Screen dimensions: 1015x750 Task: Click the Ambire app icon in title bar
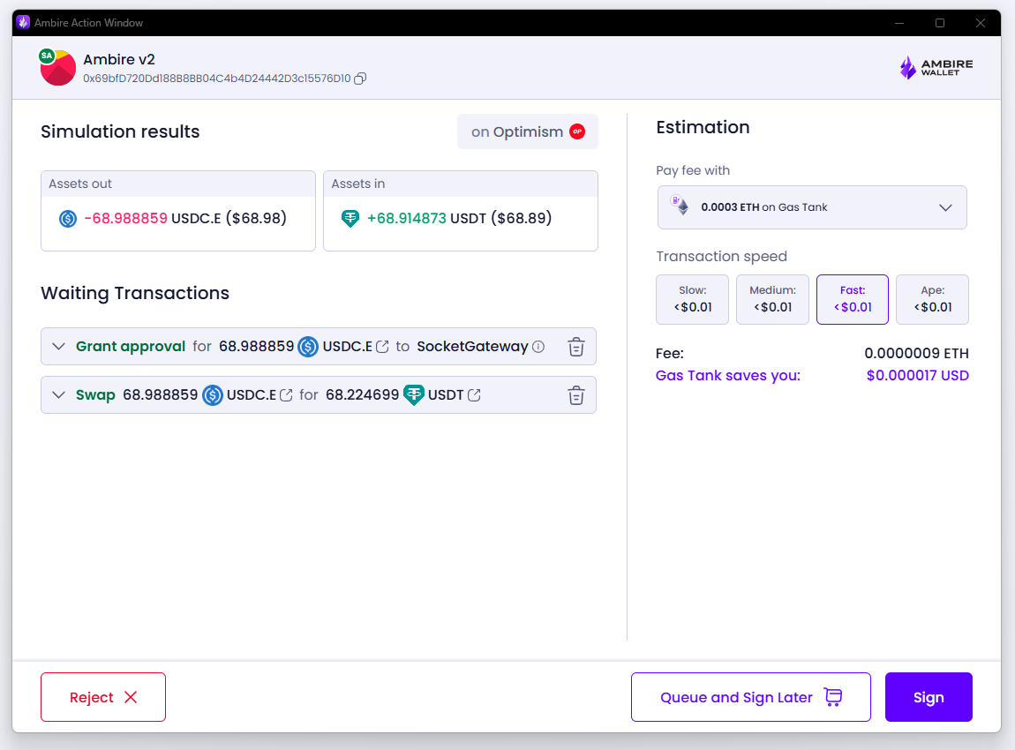pyautogui.click(x=23, y=23)
